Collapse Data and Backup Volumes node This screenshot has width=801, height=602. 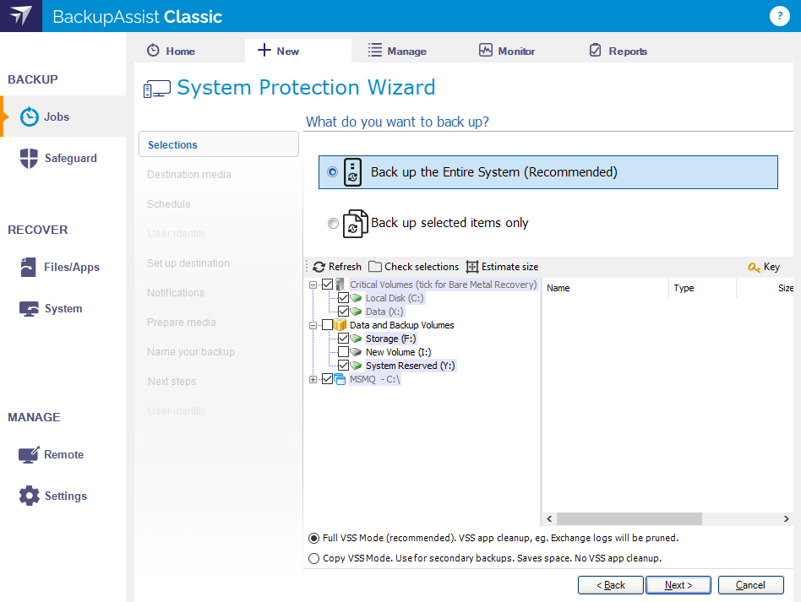(313, 325)
